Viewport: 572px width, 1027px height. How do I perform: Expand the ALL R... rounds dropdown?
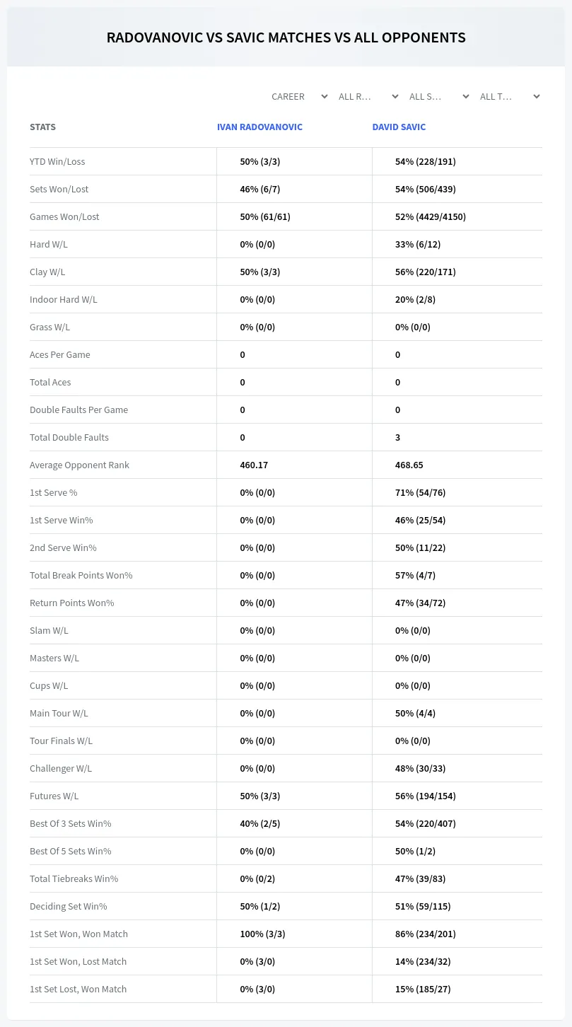coord(369,96)
